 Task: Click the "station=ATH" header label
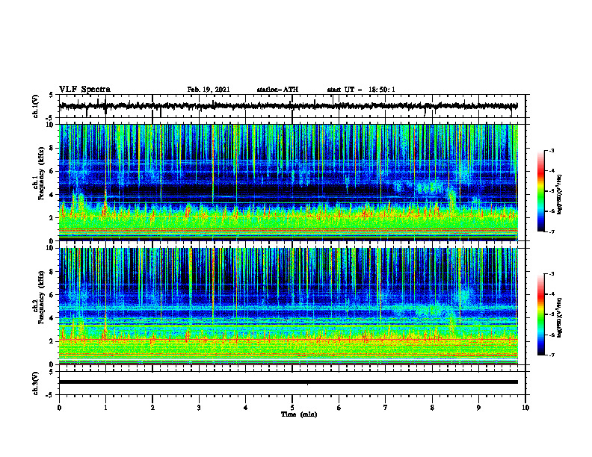pyautogui.click(x=277, y=90)
